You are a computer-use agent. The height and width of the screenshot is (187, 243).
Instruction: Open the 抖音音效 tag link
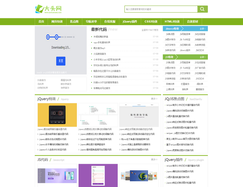coord(42,80)
